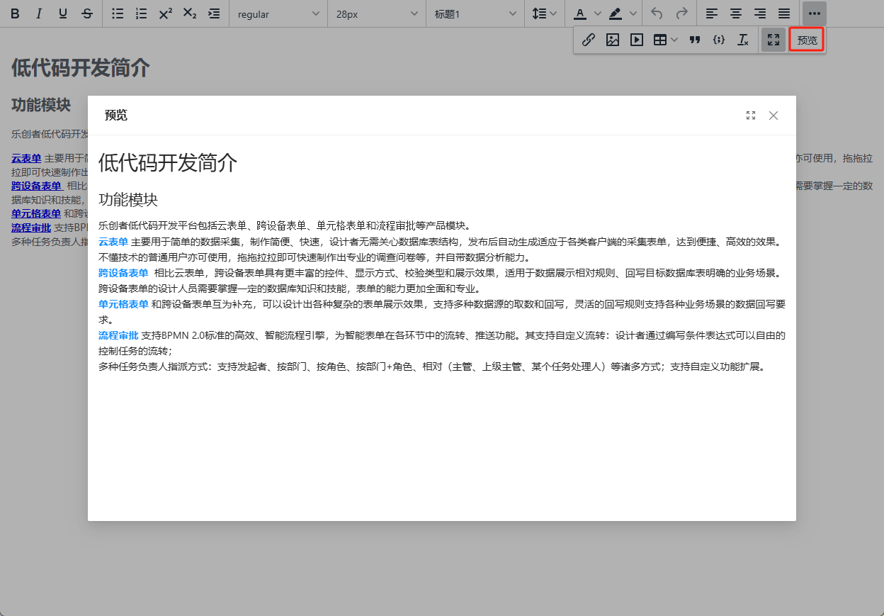Insert an image
Viewport: 884px width, 616px height.
click(613, 40)
